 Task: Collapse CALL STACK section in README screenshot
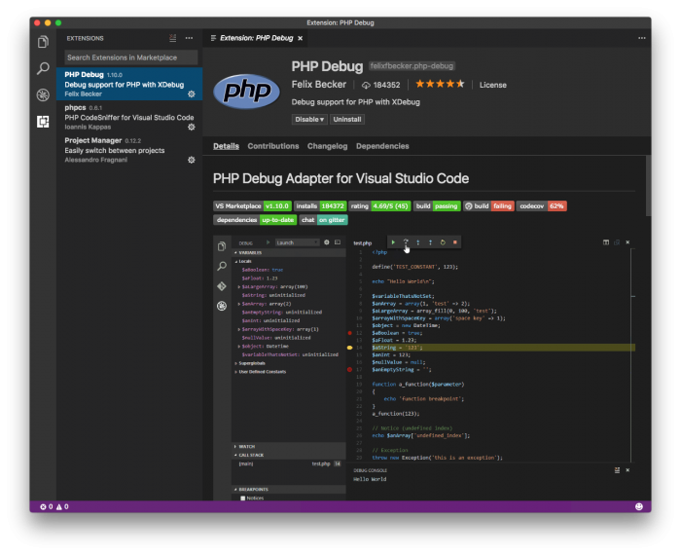(x=235, y=455)
